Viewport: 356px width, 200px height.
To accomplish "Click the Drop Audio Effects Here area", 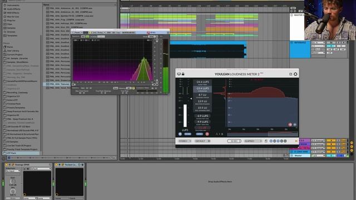I will (220, 182).
